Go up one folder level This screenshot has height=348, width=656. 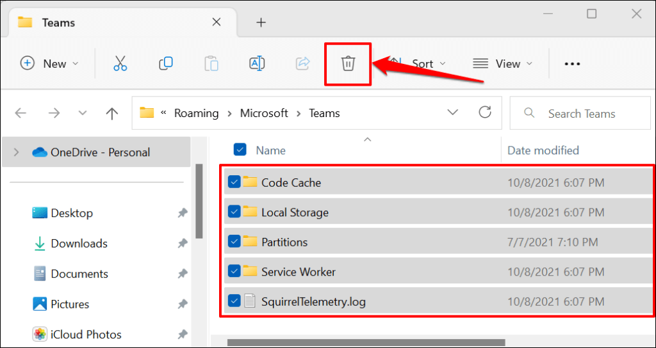[112, 114]
